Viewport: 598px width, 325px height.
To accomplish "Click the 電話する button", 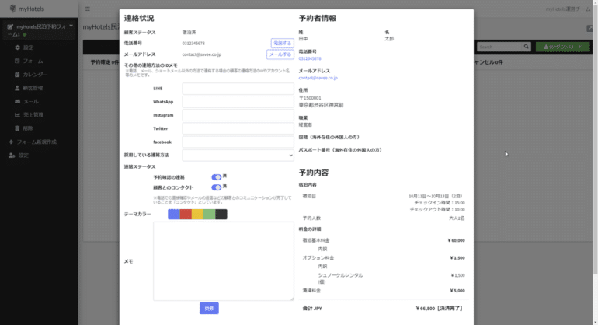I will [x=282, y=44].
